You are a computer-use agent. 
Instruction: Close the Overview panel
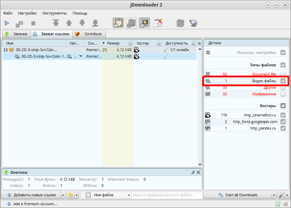click(198, 172)
